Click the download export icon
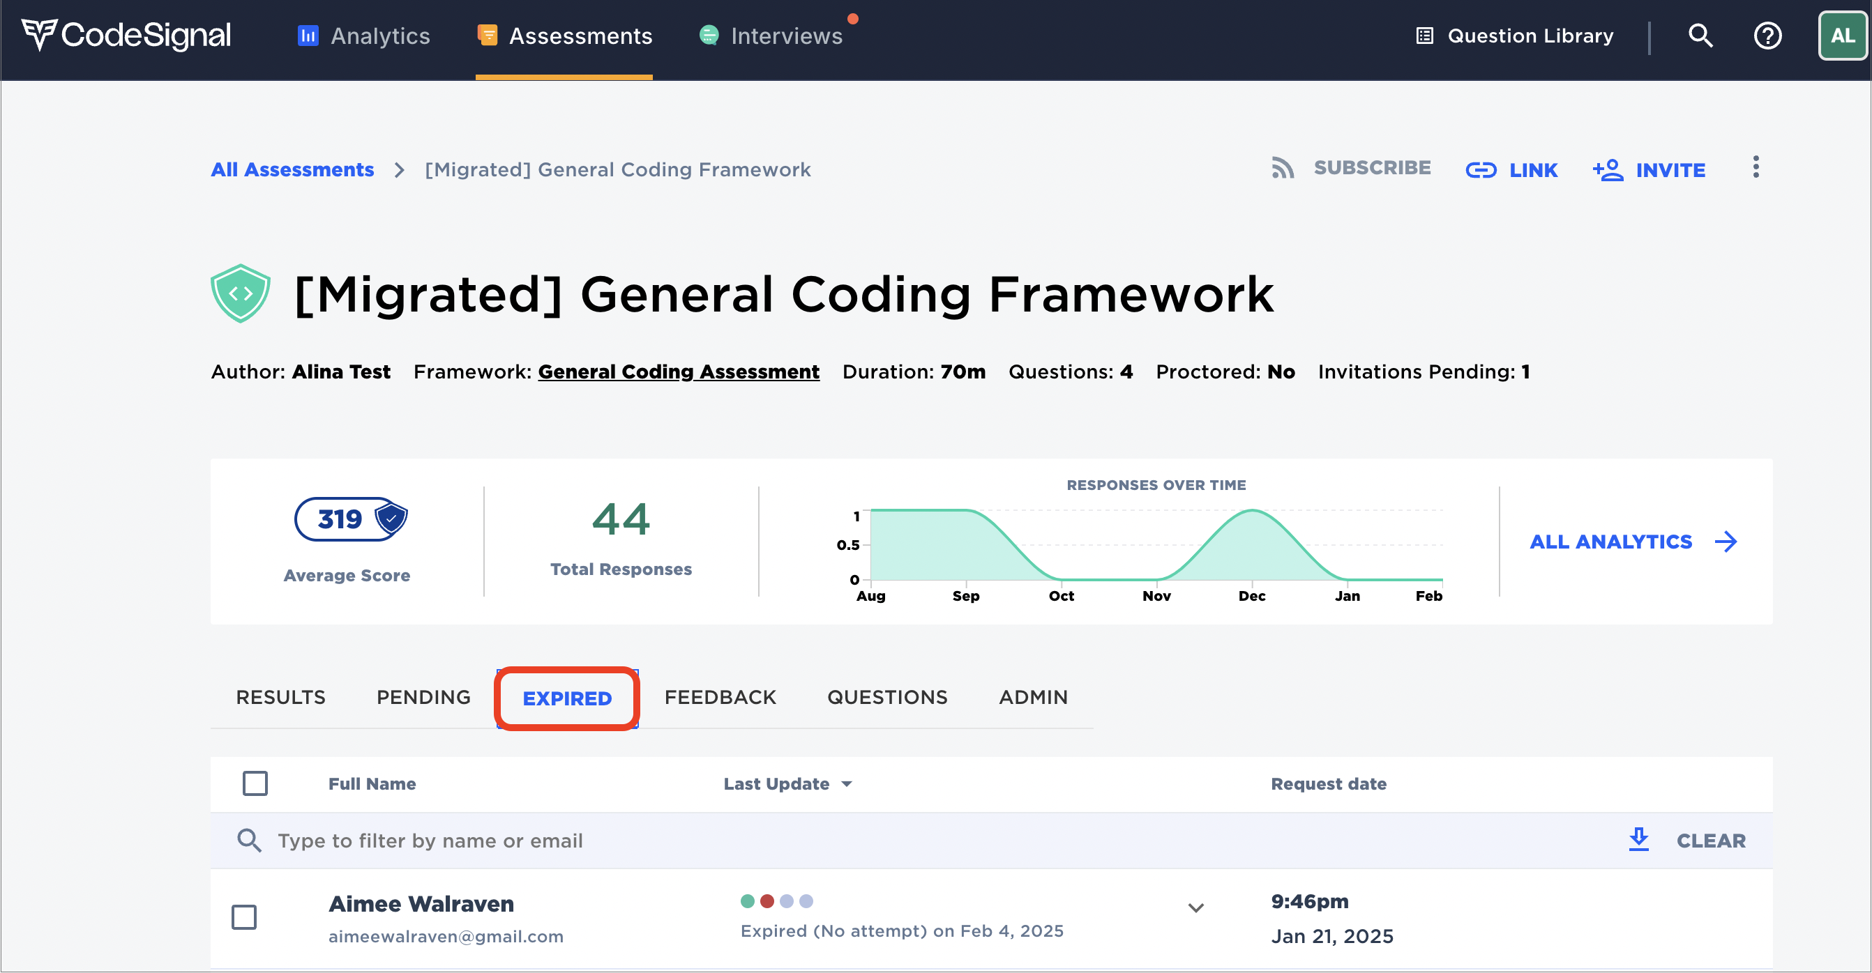The height and width of the screenshot is (973, 1872). [x=1639, y=839]
